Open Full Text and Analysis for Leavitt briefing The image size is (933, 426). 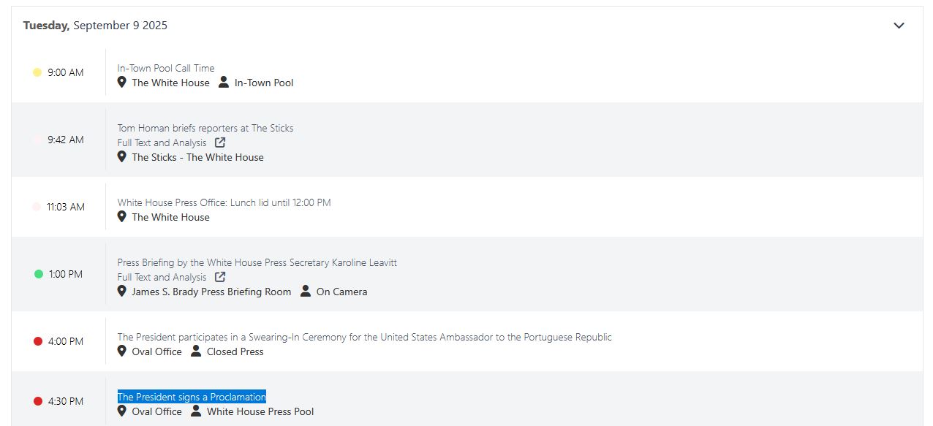coord(162,277)
